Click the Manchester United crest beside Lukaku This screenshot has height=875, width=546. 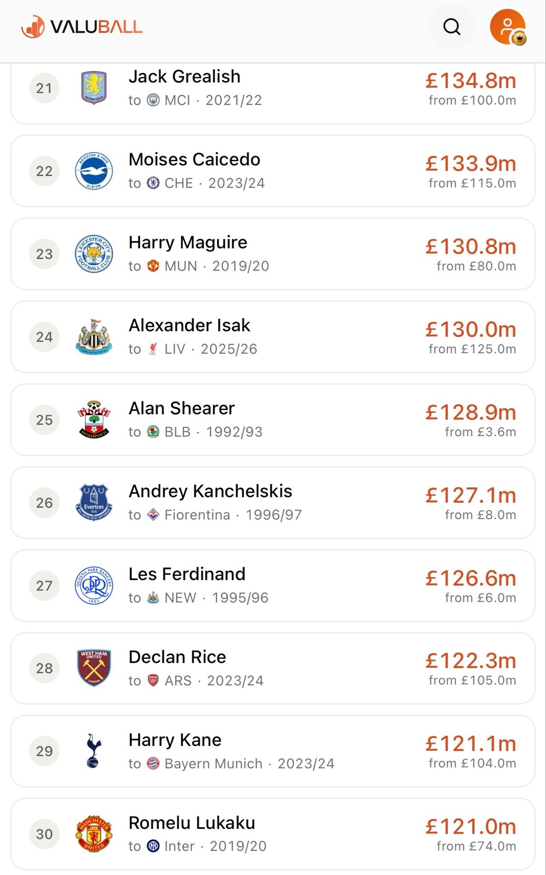pyautogui.click(x=94, y=834)
